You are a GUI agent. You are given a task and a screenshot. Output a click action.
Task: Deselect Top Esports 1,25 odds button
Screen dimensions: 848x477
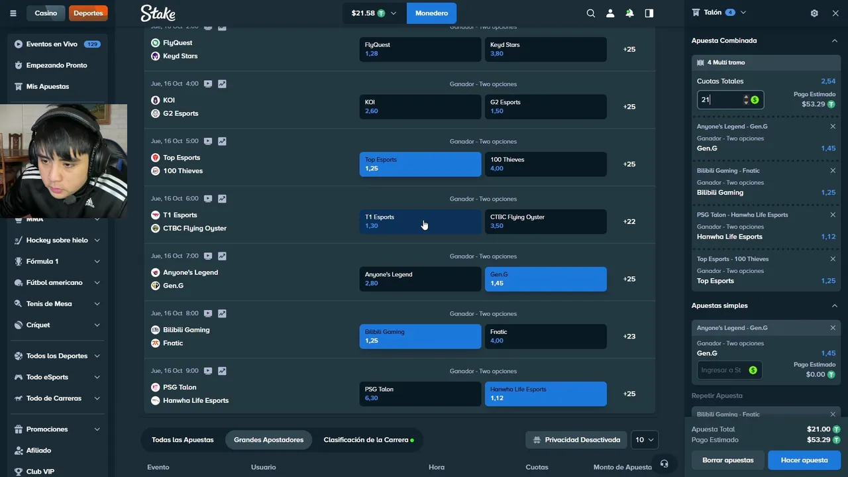tap(420, 164)
